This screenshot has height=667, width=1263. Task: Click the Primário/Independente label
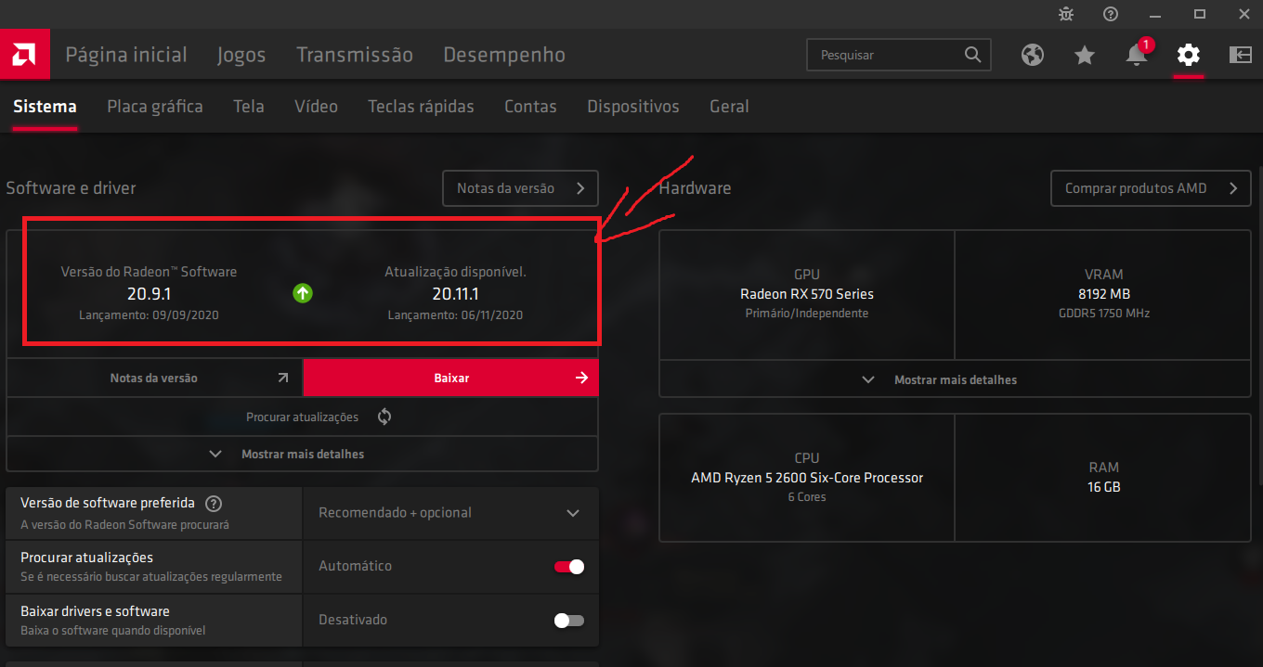point(807,314)
